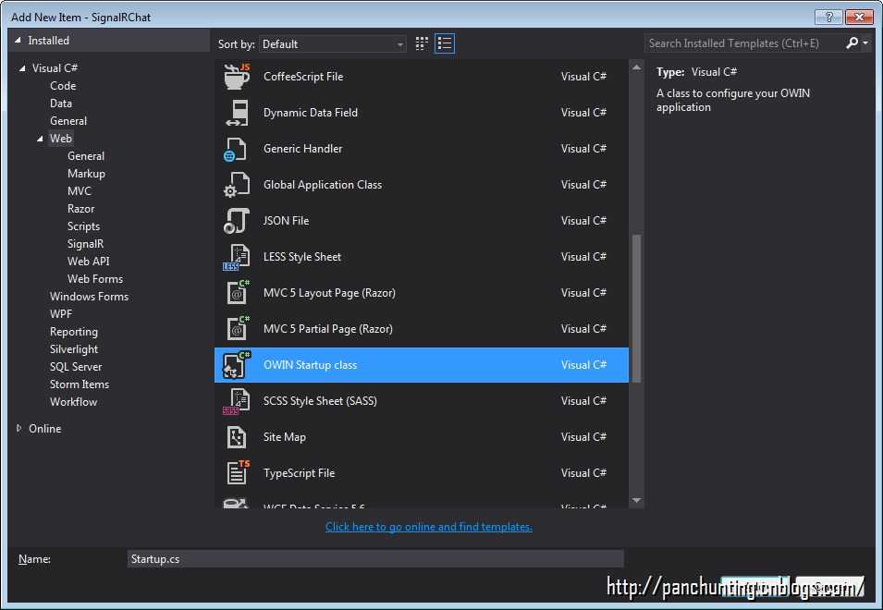The width and height of the screenshot is (883, 610).
Task: Click the Generic Handler icon
Action: [236, 149]
